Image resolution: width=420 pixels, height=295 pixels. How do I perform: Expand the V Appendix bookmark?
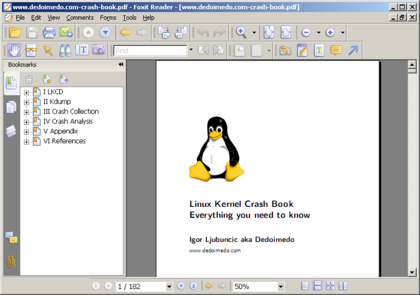tap(26, 132)
